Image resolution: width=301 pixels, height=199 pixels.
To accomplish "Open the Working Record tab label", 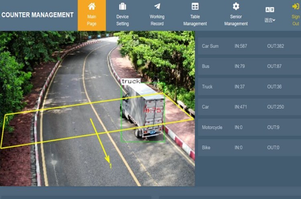I will coord(157,20).
